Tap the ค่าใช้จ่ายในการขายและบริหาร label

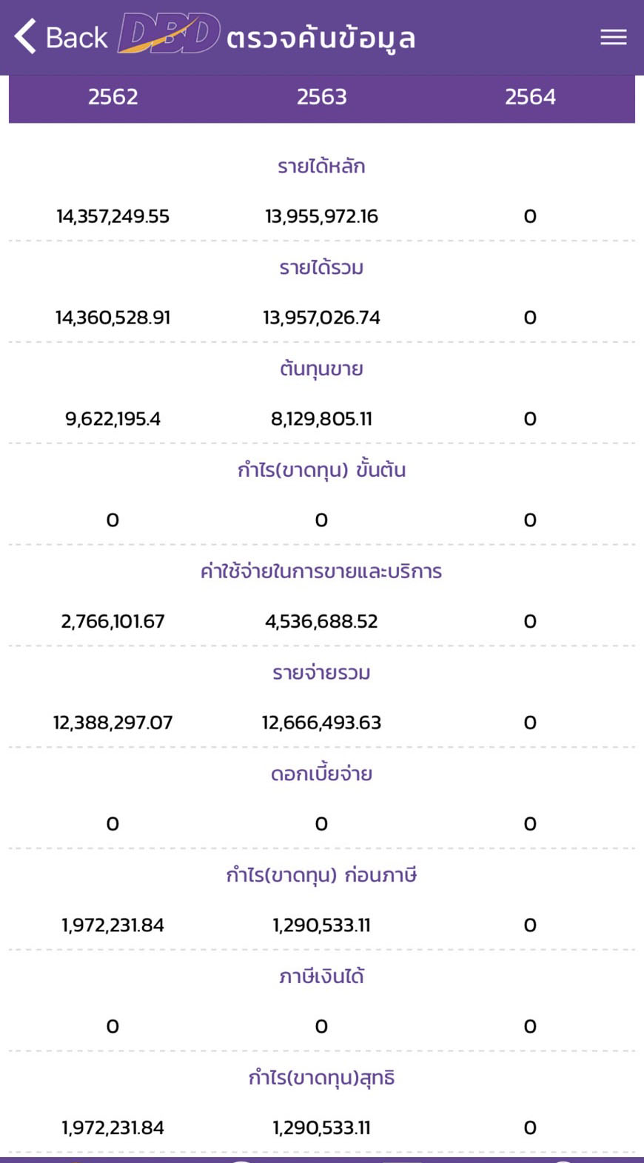(321, 572)
